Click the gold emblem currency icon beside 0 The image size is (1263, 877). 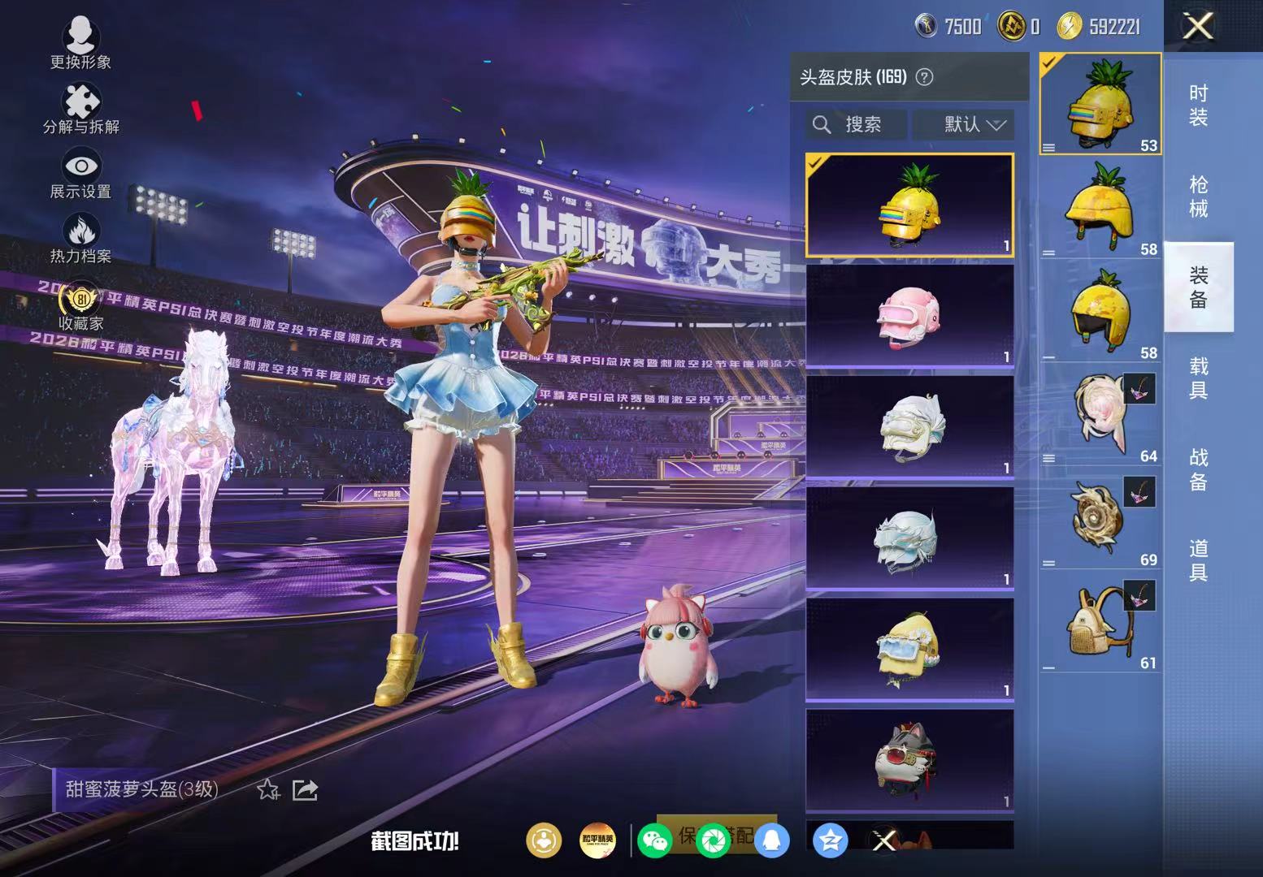click(1012, 27)
